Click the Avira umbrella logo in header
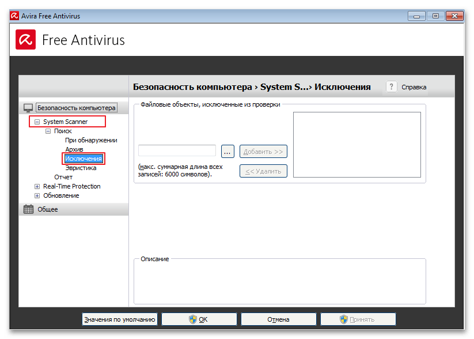 point(26,40)
